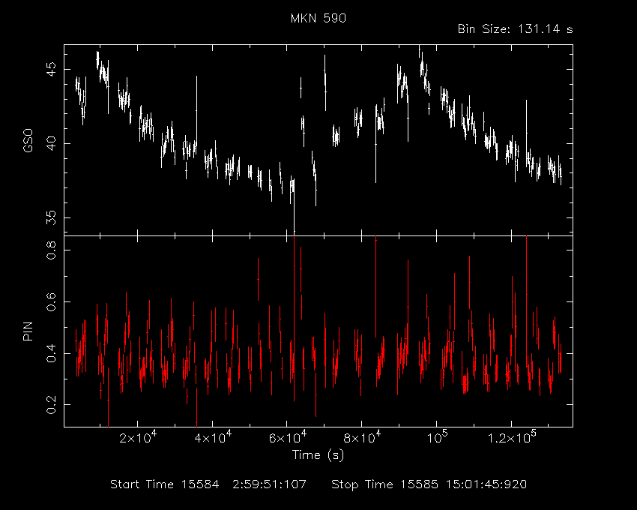Click the "Stop Time 15585" text
The height and width of the screenshot is (510, 637).
coord(384,484)
